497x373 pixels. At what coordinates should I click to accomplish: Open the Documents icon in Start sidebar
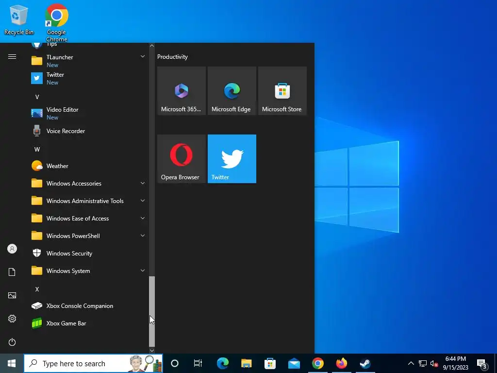12,272
